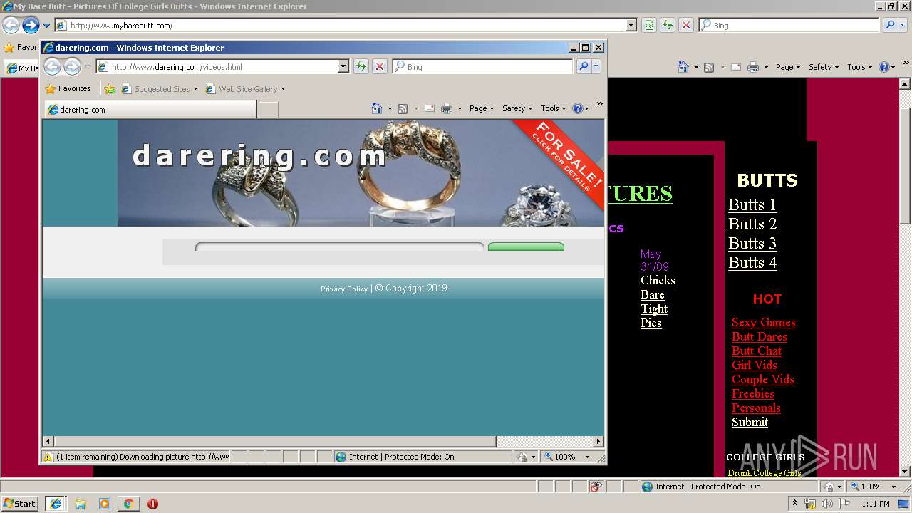Open Google Chrome from taskbar
This screenshot has width=912, height=513.
click(128, 504)
